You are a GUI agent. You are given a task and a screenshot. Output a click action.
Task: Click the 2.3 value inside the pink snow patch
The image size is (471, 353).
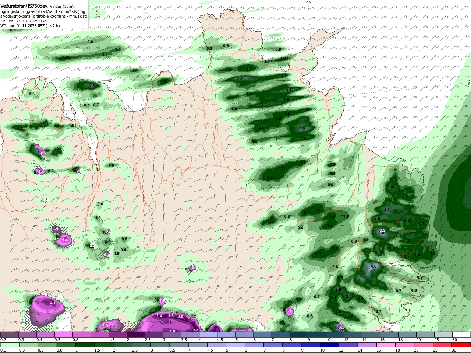click(53, 302)
